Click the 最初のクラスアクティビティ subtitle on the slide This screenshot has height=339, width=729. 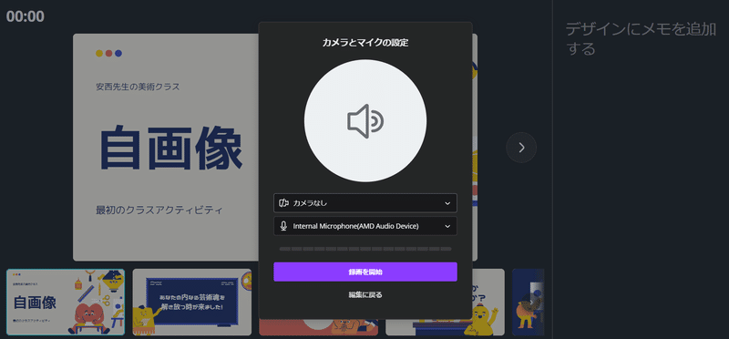(159, 211)
